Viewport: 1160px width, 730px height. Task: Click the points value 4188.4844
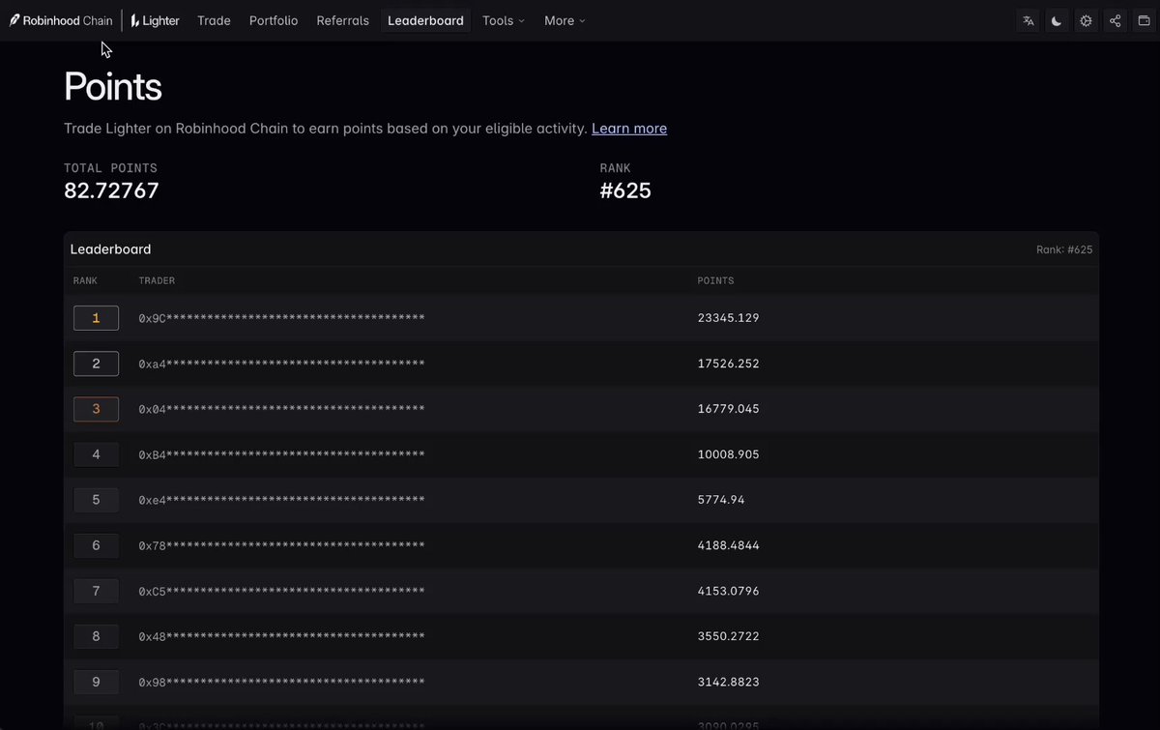coord(729,545)
